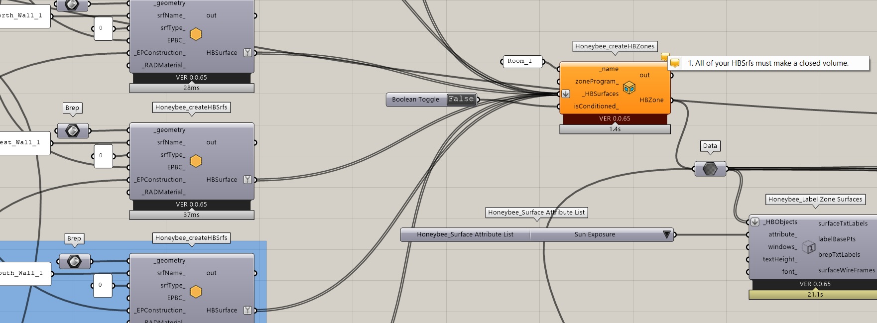Click the createHBZones cube icon
Image resolution: width=877 pixels, height=323 pixels.
(629, 88)
